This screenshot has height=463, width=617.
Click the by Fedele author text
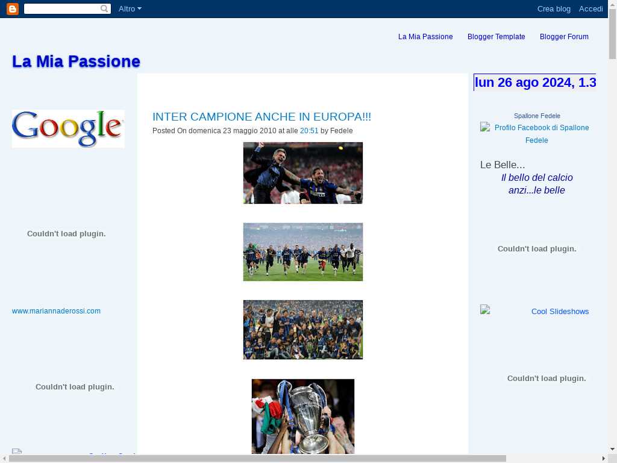tap(336, 131)
